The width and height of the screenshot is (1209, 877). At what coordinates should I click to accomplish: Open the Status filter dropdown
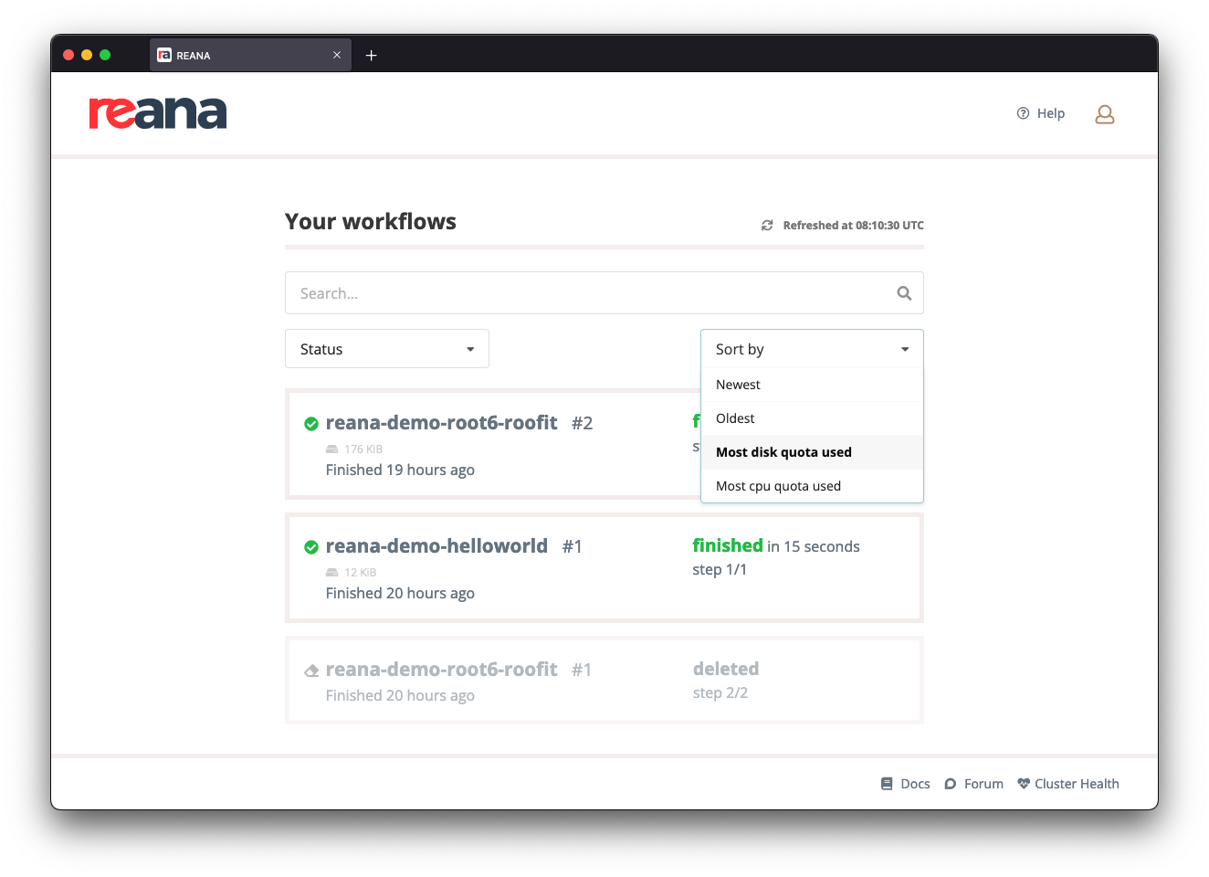point(386,348)
